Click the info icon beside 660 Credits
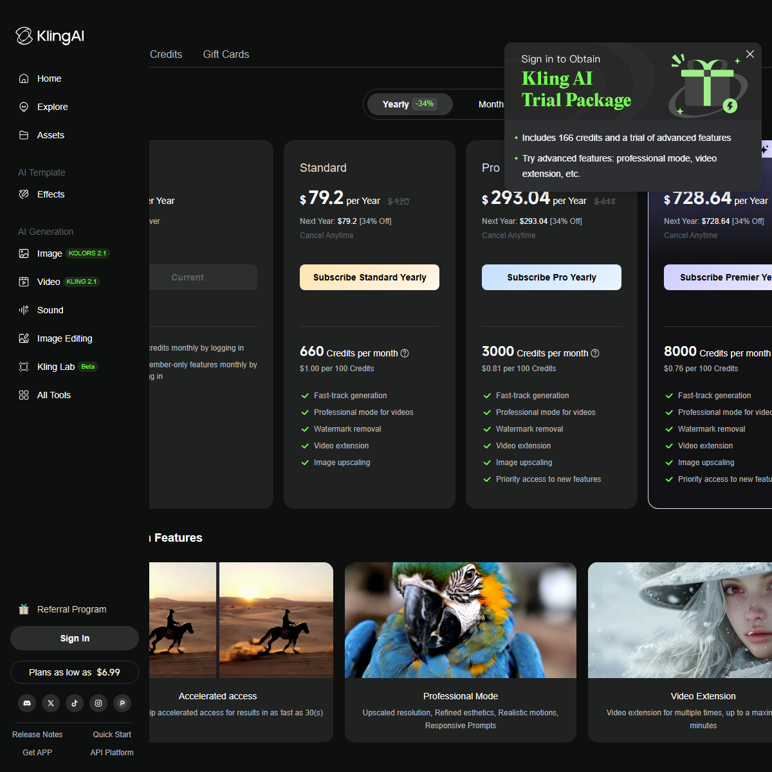Image resolution: width=772 pixels, height=772 pixels. coord(405,353)
